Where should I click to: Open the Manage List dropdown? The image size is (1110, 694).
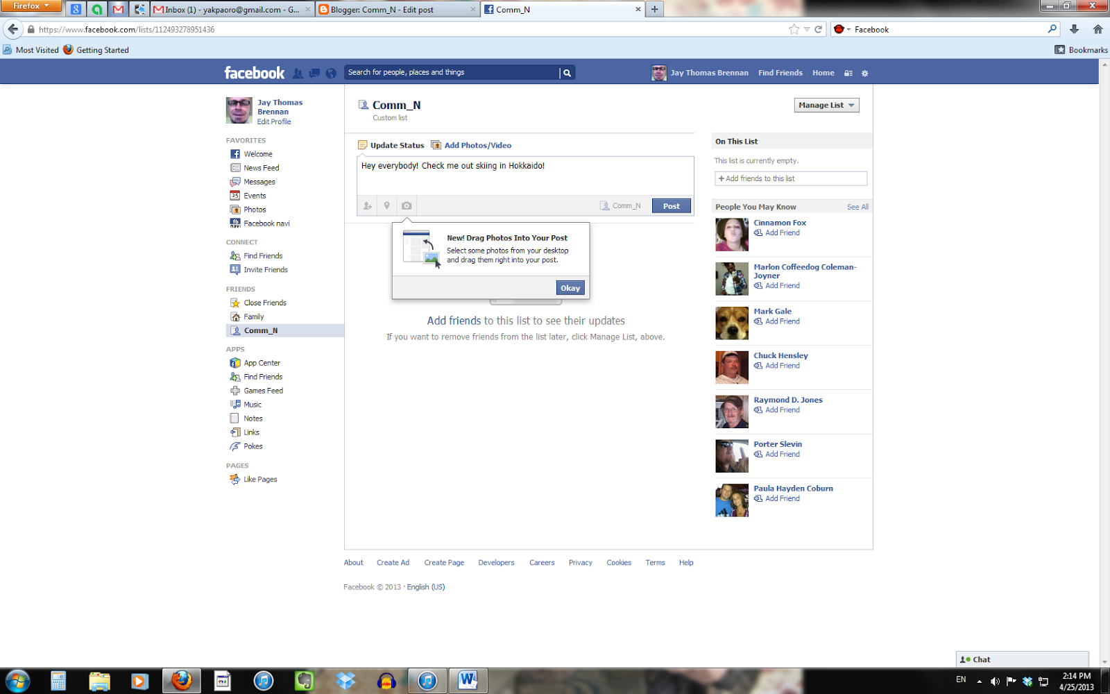click(x=826, y=105)
